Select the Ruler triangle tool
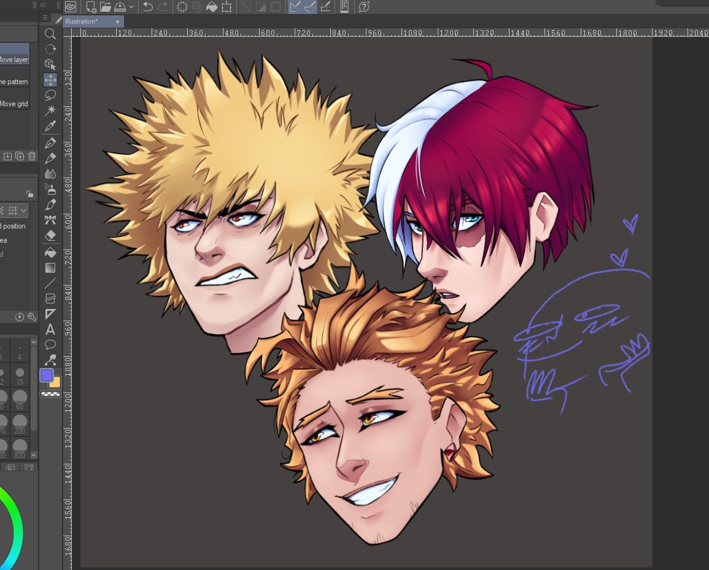 50,314
